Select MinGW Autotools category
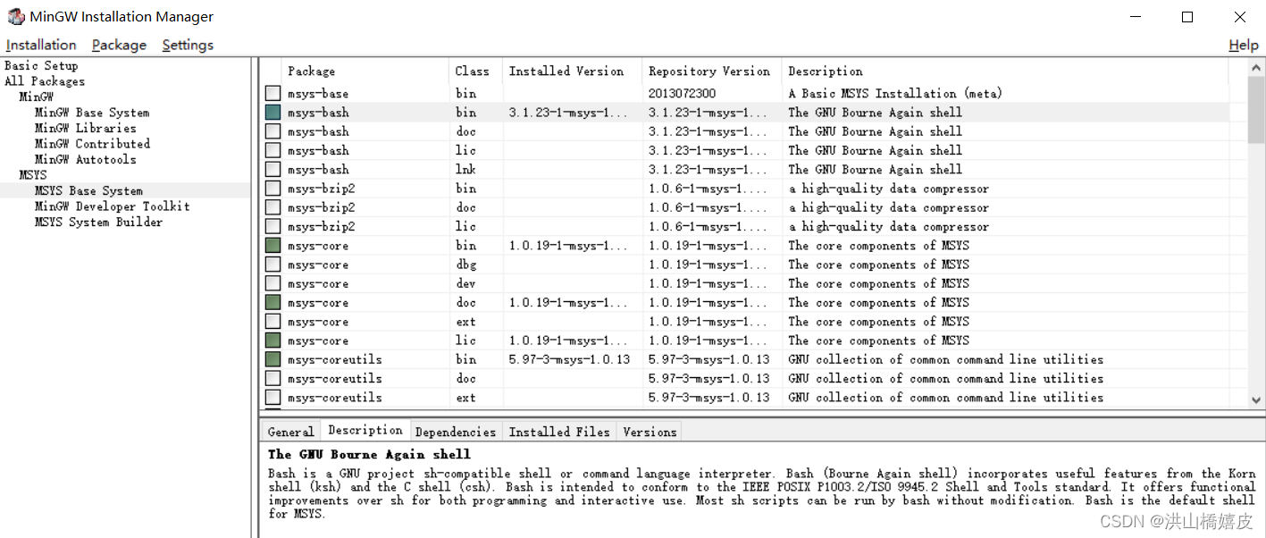Viewport: 1266px width, 538px height. (x=86, y=159)
